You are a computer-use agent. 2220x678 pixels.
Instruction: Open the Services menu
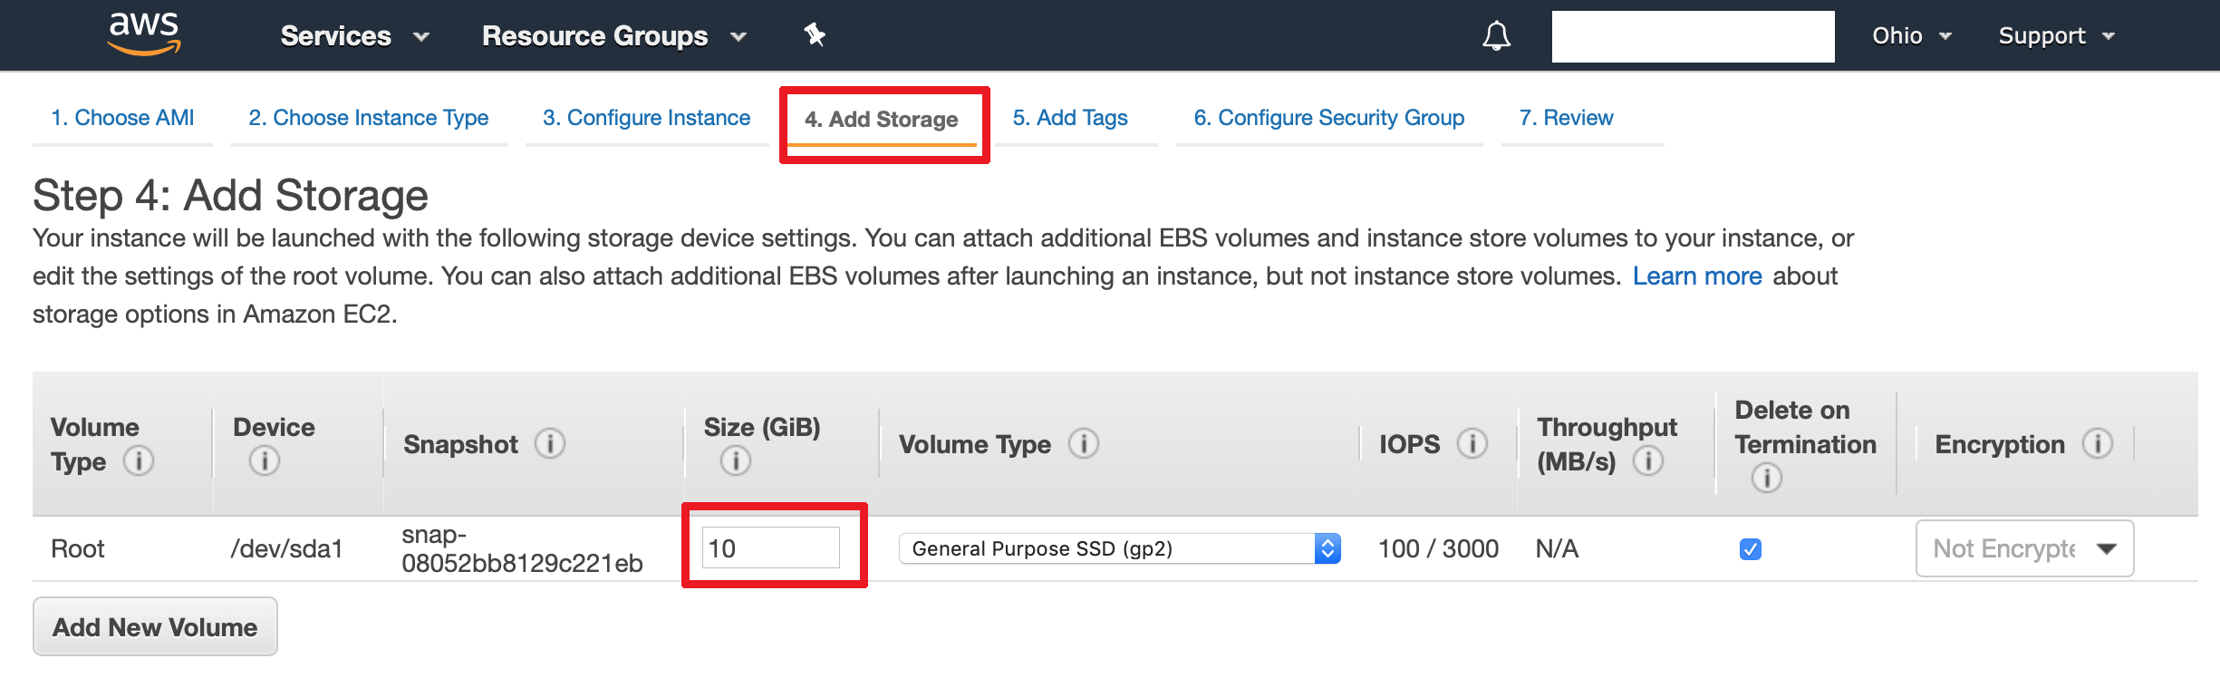pos(353,36)
